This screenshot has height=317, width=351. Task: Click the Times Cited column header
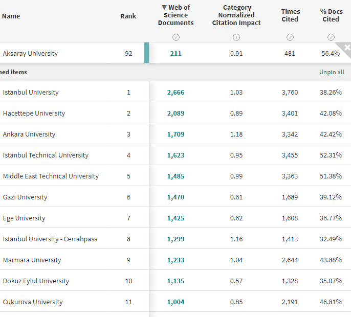click(x=290, y=15)
